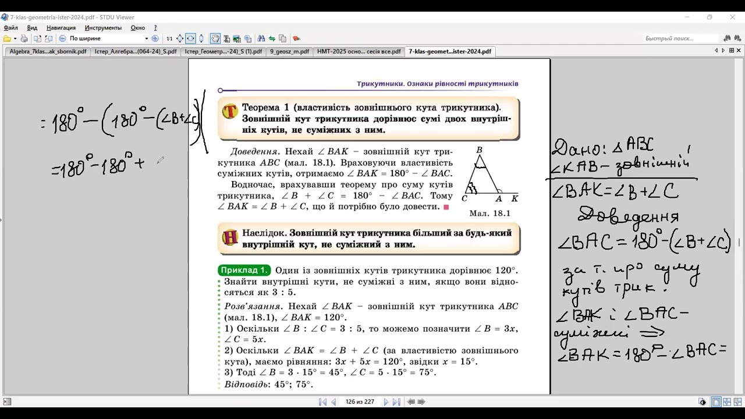Close the current document tab
Image resolution: width=745 pixels, height=419 pixels.
pyautogui.click(x=739, y=51)
